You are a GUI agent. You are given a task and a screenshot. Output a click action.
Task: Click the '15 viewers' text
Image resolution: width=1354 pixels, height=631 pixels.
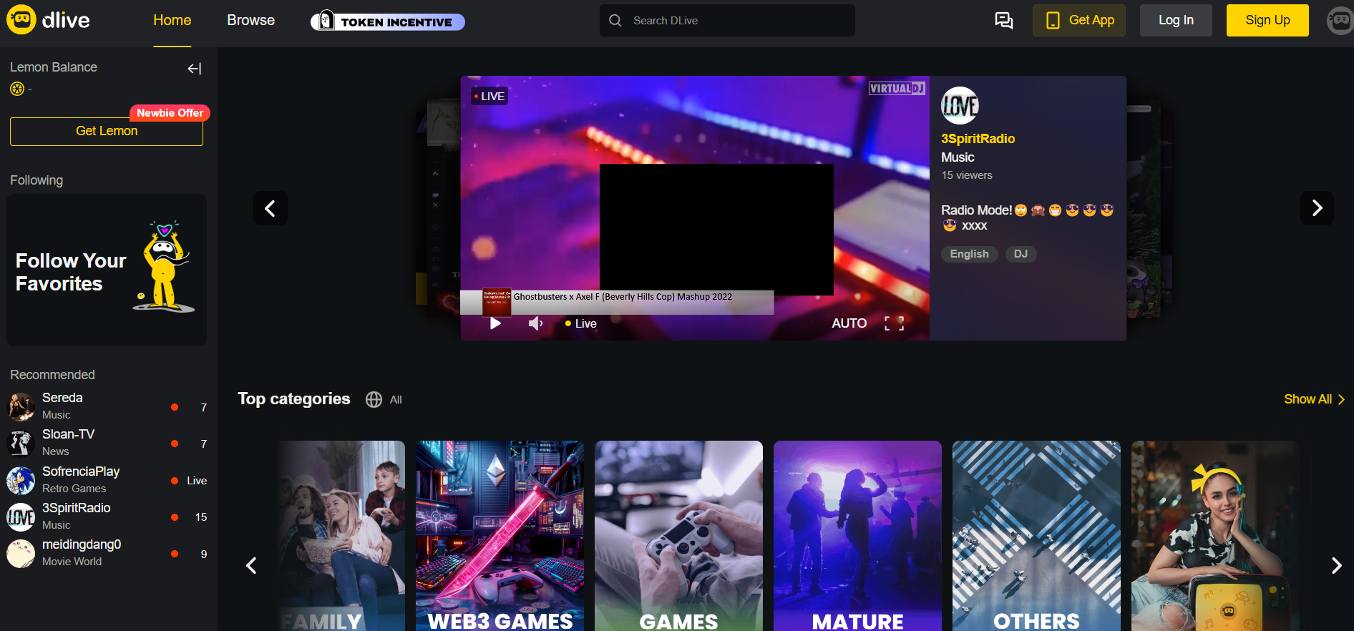point(967,175)
